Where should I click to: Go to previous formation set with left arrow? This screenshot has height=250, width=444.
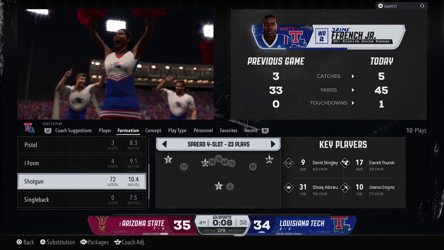pyautogui.click(x=164, y=144)
